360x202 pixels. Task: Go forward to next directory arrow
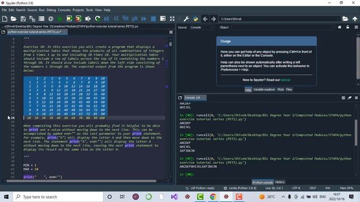tap(214, 19)
